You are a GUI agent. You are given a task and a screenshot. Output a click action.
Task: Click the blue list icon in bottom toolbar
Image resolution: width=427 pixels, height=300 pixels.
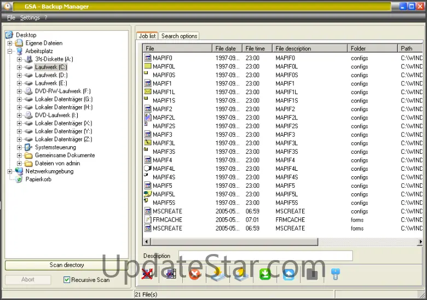tap(170, 274)
